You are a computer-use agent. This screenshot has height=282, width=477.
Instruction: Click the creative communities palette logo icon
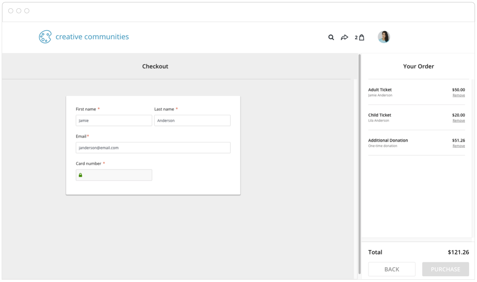pos(45,37)
